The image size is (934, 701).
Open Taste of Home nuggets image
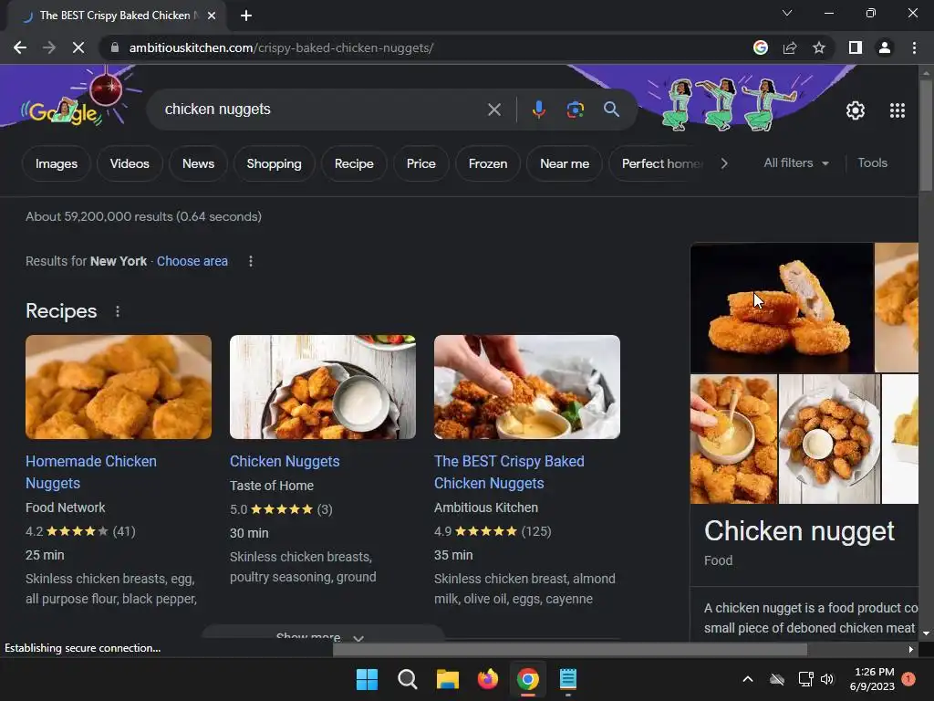tap(323, 387)
